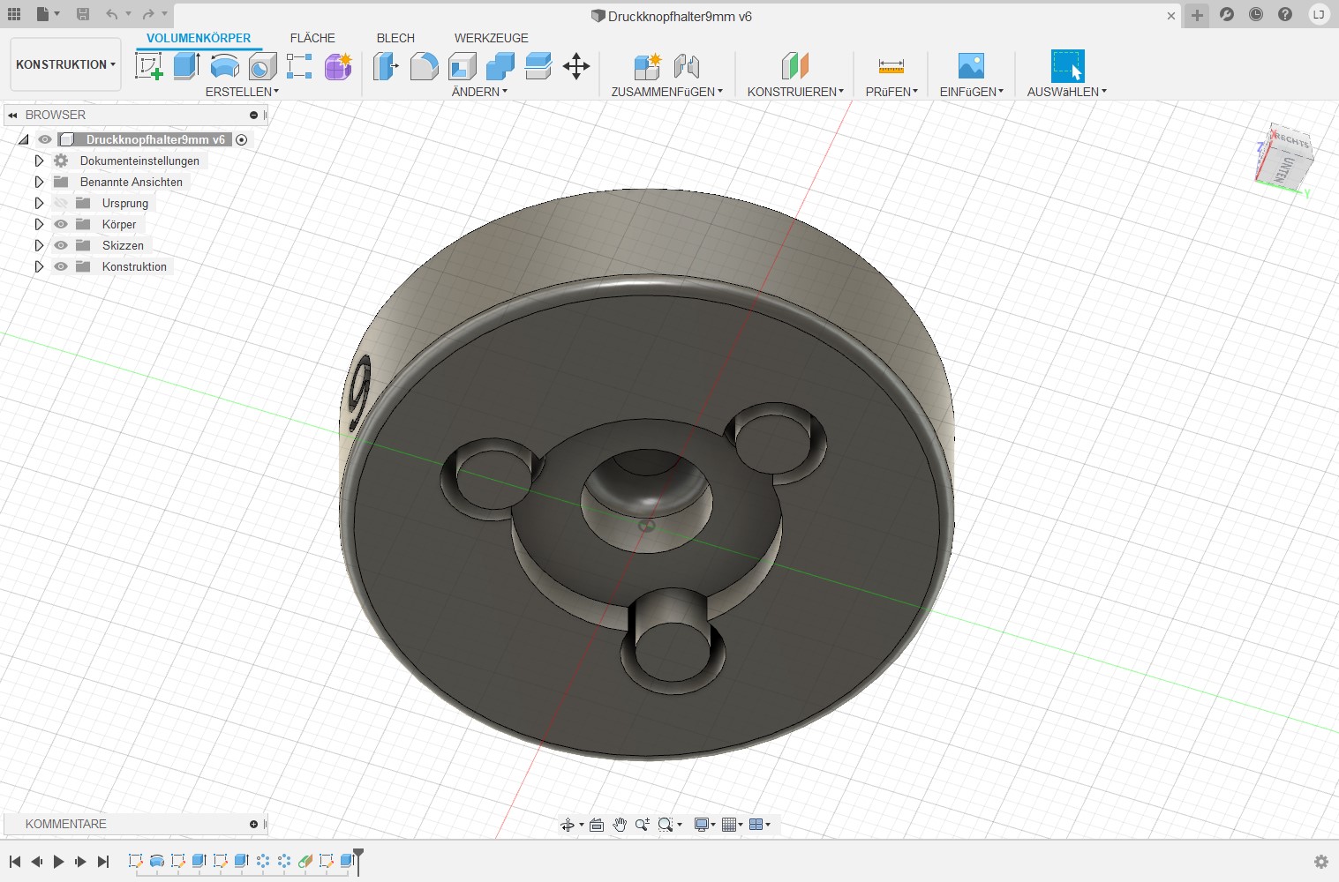Click the Fillet tool in the Ändern group
Viewport: 1339px width, 882px height.
point(424,66)
